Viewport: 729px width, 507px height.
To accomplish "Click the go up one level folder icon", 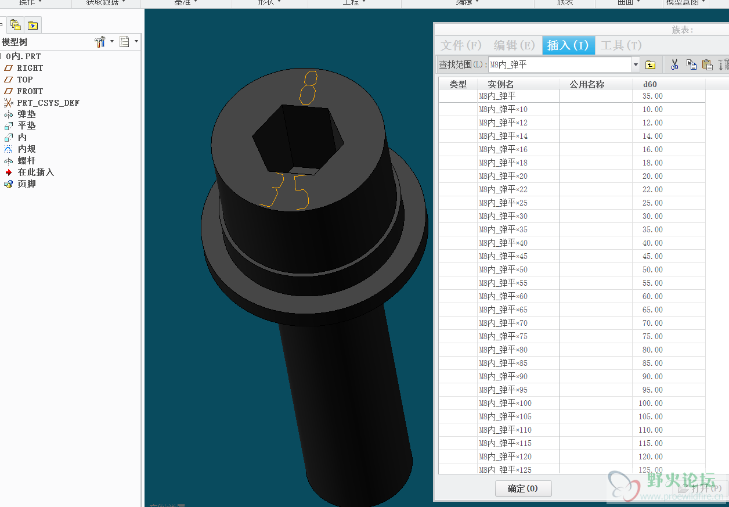I will click(651, 64).
